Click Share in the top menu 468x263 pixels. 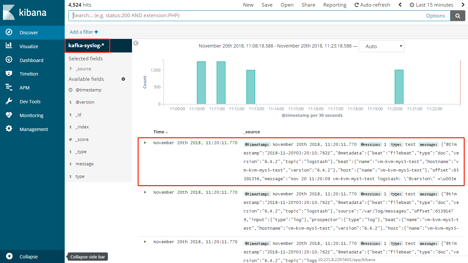pyautogui.click(x=308, y=5)
